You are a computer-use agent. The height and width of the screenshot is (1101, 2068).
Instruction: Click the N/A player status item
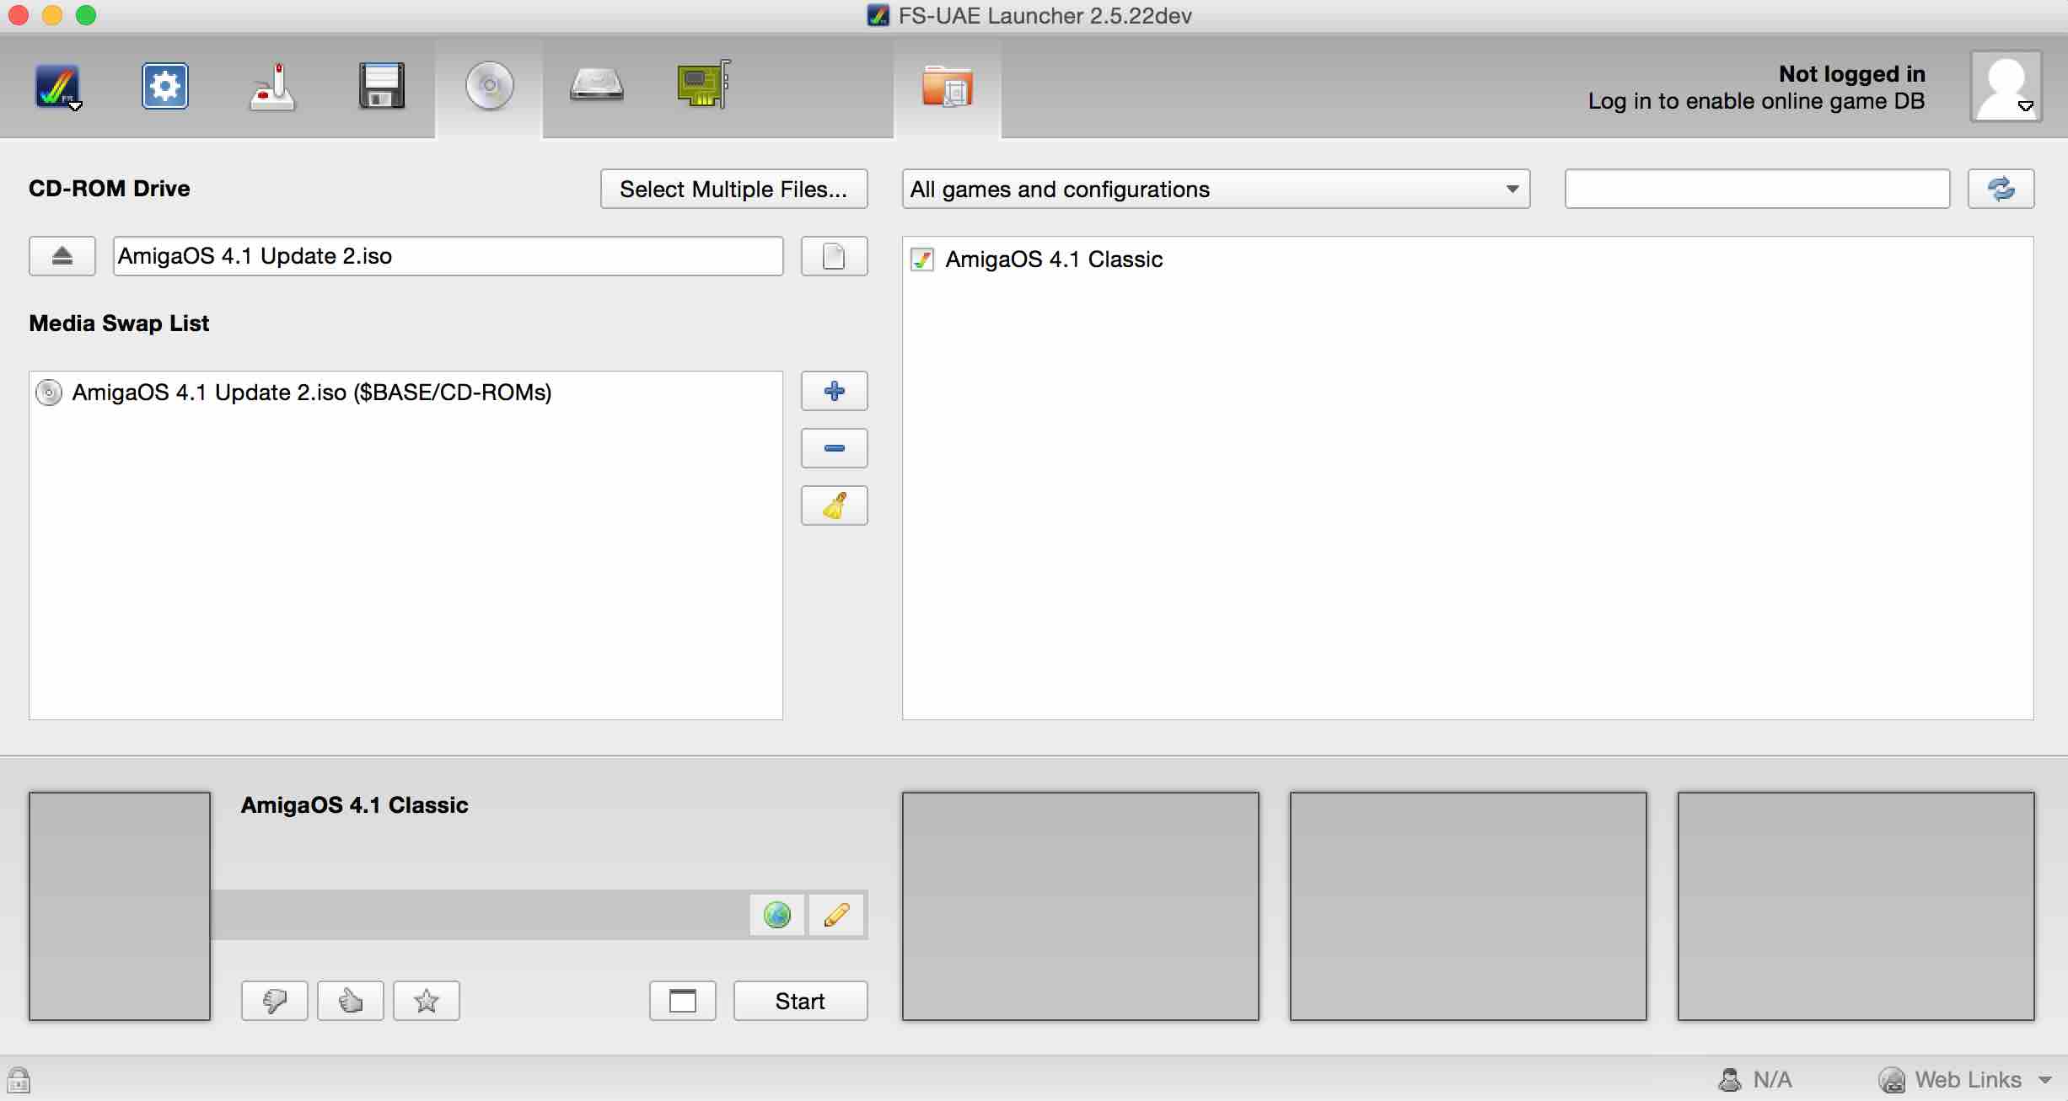click(x=1755, y=1079)
